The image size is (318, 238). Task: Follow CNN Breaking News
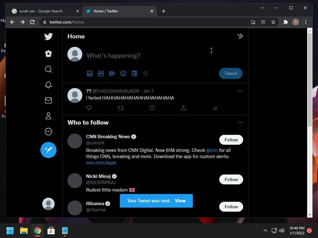tap(231, 140)
